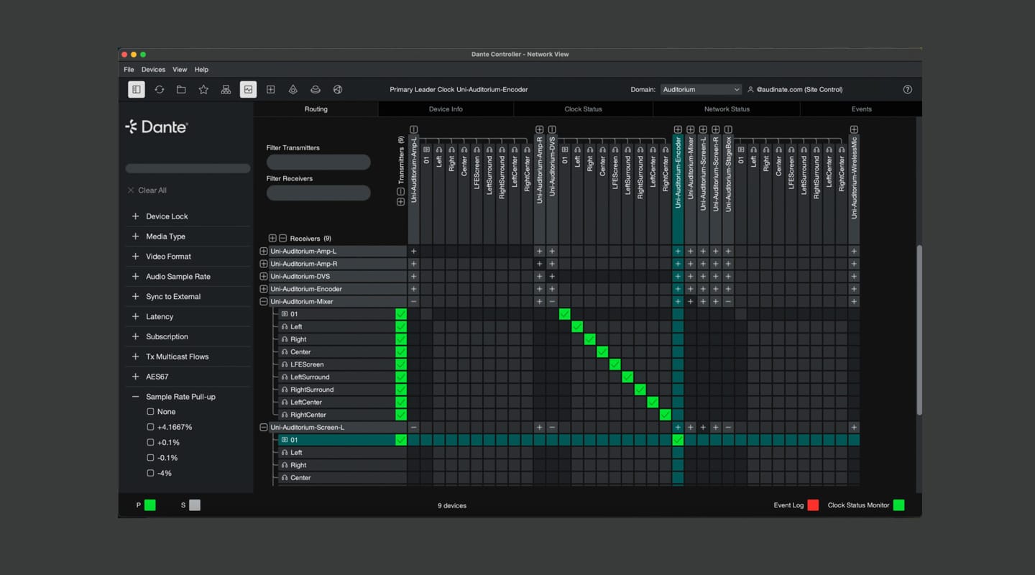
Task: Check the +0.1% pull-up option
Action: click(x=150, y=442)
